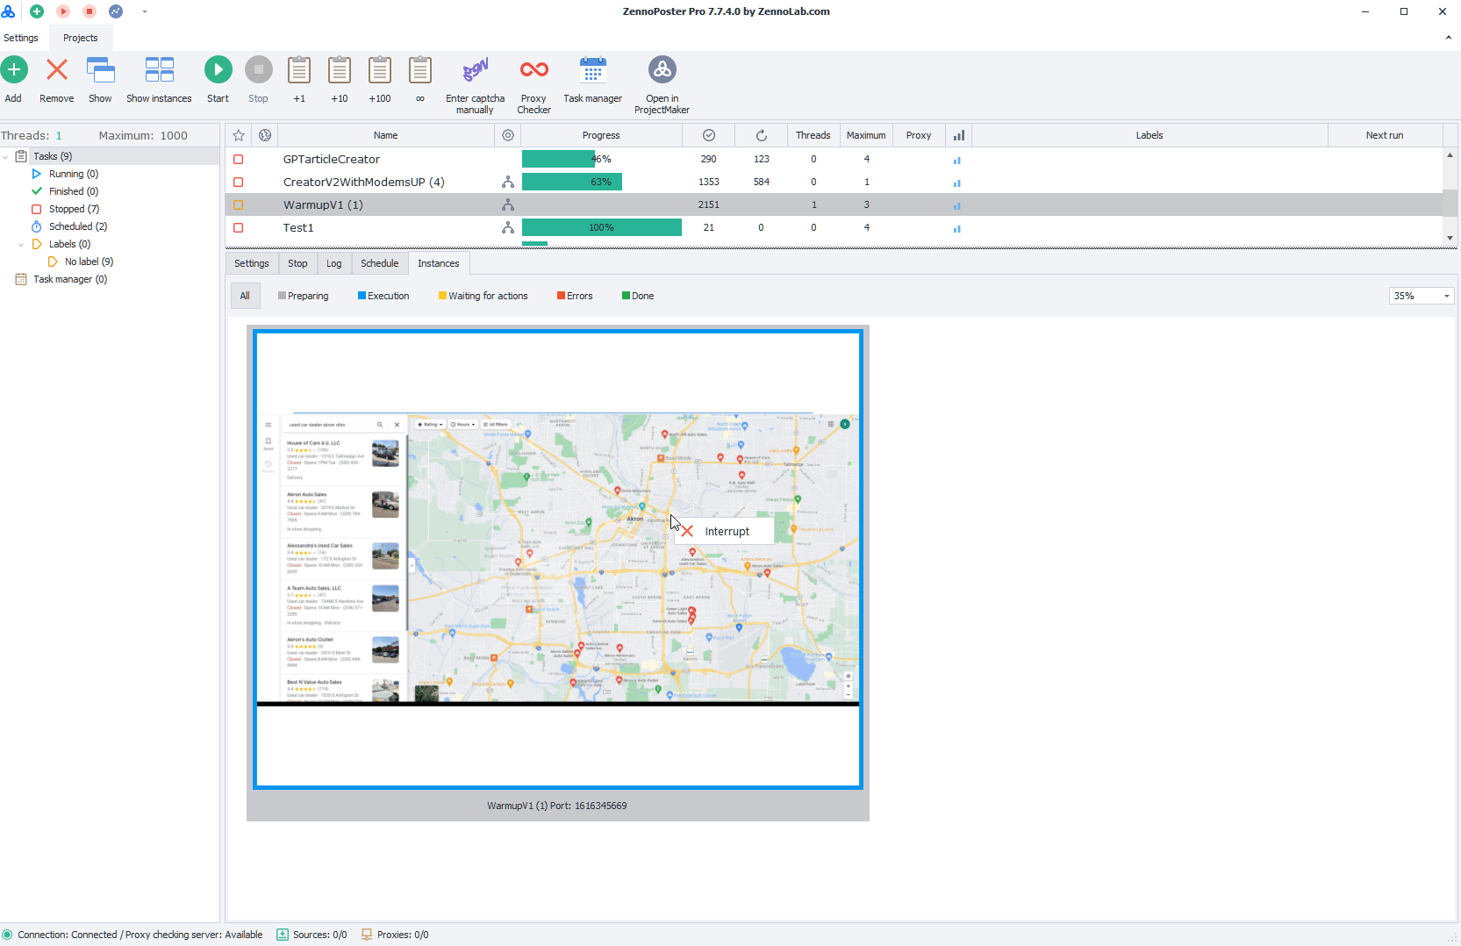Viewport: 1461px width, 946px height.
Task: Add ten runs with the +10 icon
Action: click(340, 70)
